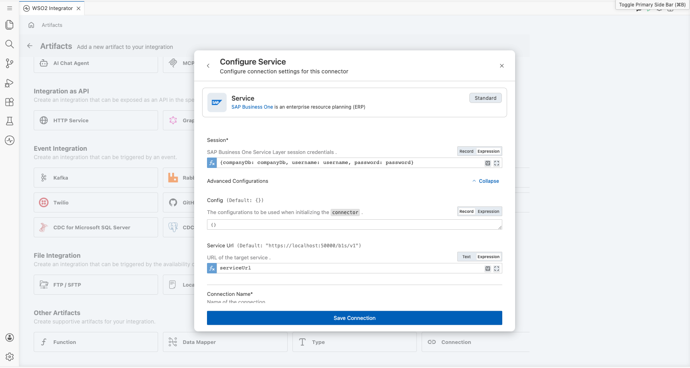Click the HTTP Service globe icon
This screenshot has width=690, height=368.
tap(44, 120)
